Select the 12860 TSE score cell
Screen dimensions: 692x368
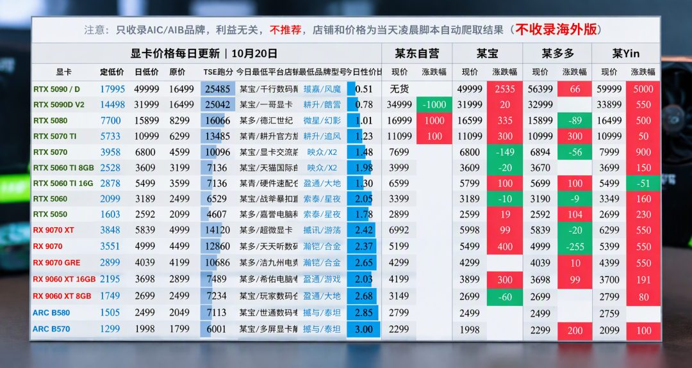(218, 247)
